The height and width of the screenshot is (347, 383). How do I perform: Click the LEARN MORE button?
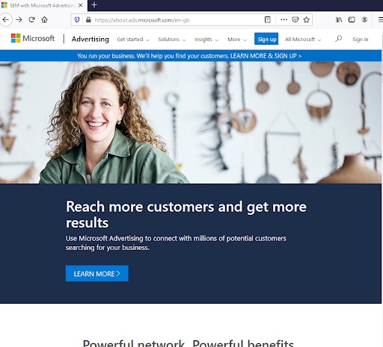coord(97,273)
